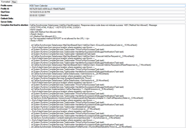Click the Profile name field 'KSB Team Calendar'

107,6
